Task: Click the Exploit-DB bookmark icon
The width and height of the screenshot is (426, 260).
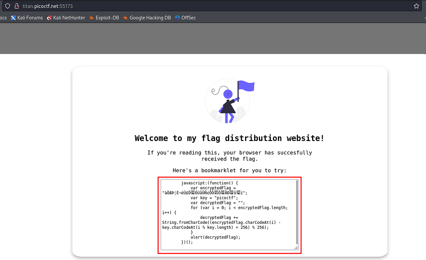Action: [92, 18]
